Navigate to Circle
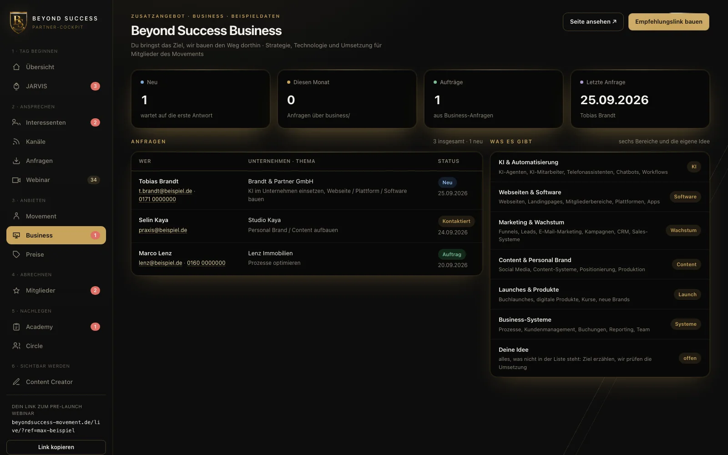Screen dimensions: 728x455 click(x=56, y=346)
